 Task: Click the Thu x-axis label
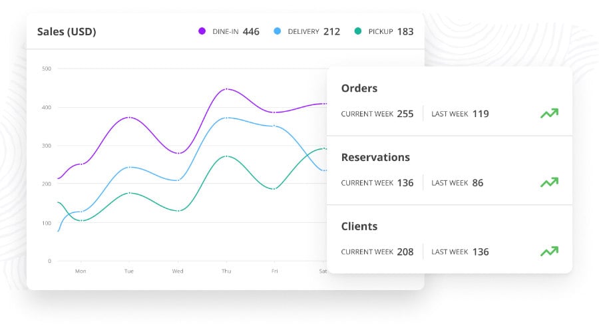click(226, 271)
